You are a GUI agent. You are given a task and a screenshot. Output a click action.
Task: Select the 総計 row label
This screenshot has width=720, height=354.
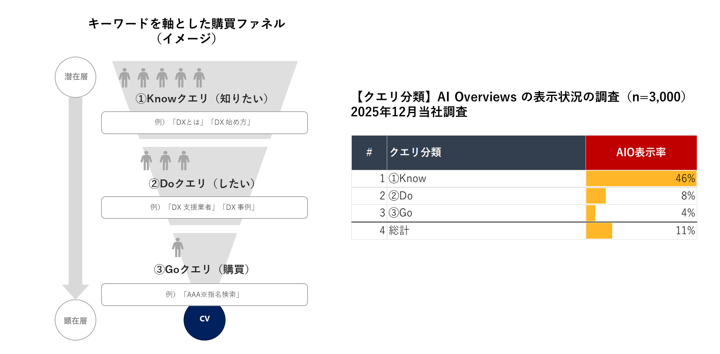pyautogui.click(x=399, y=231)
